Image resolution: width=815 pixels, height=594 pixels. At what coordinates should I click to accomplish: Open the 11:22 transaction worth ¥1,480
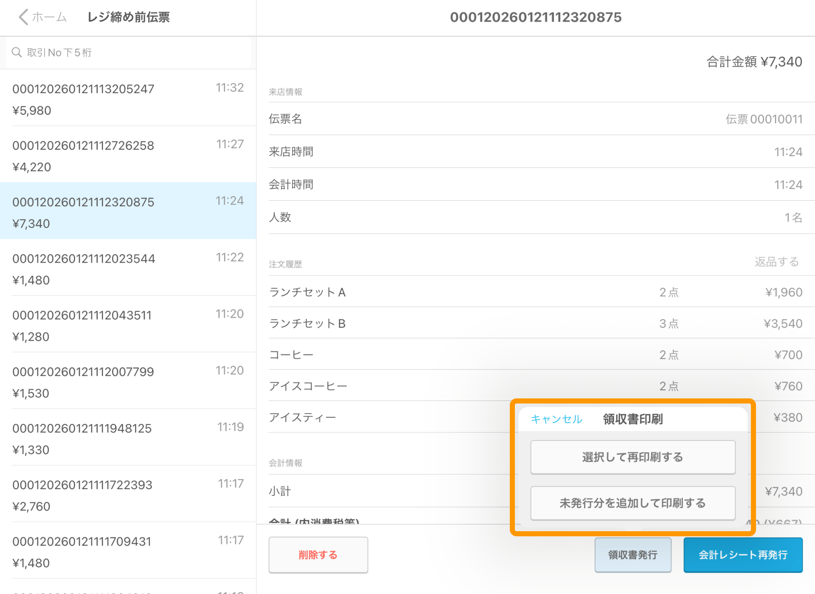click(x=127, y=268)
